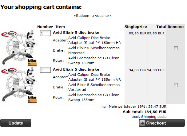Click the quantity field of the first brake
Screen dimensions: 187x136
tap(45, 33)
